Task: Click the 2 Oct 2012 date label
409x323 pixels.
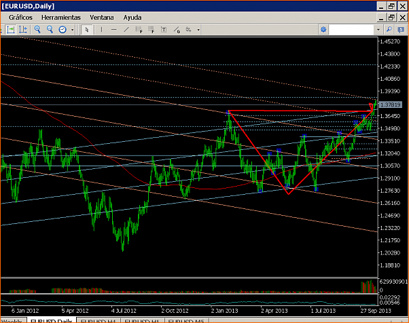Action: coord(175,311)
